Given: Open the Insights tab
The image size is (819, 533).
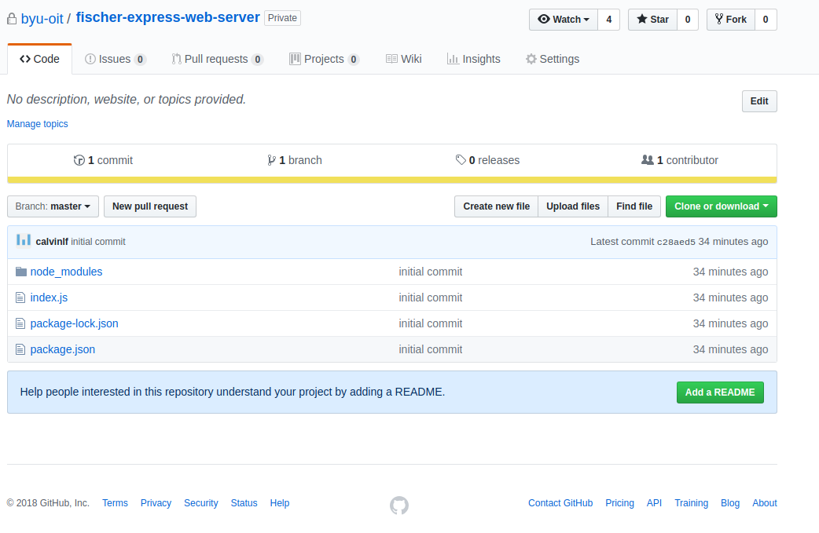Looking at the screenshot, I should pyautogui.click(x=474, y=59).
